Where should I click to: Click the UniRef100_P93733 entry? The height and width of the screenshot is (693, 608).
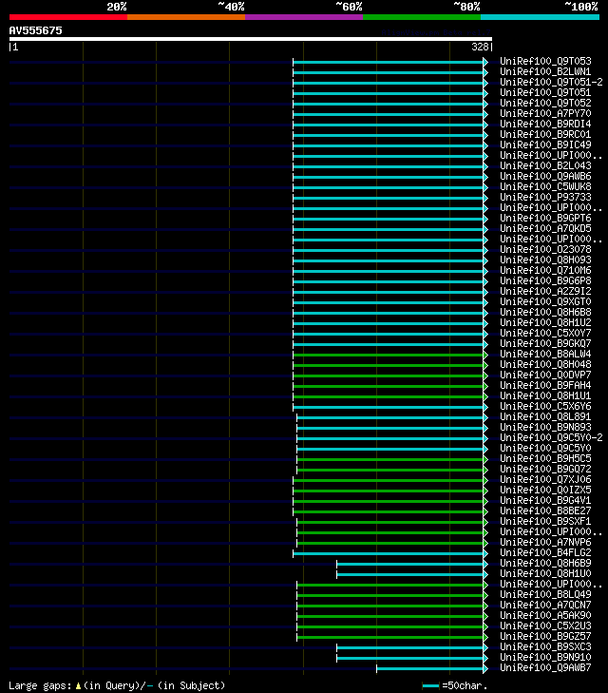[x=545, y=197]
